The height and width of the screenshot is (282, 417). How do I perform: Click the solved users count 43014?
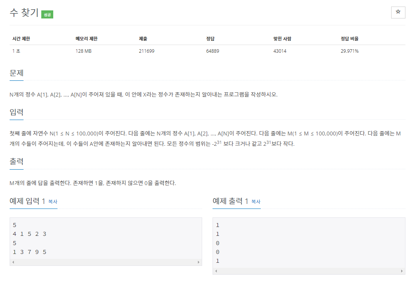pos(280,51)
